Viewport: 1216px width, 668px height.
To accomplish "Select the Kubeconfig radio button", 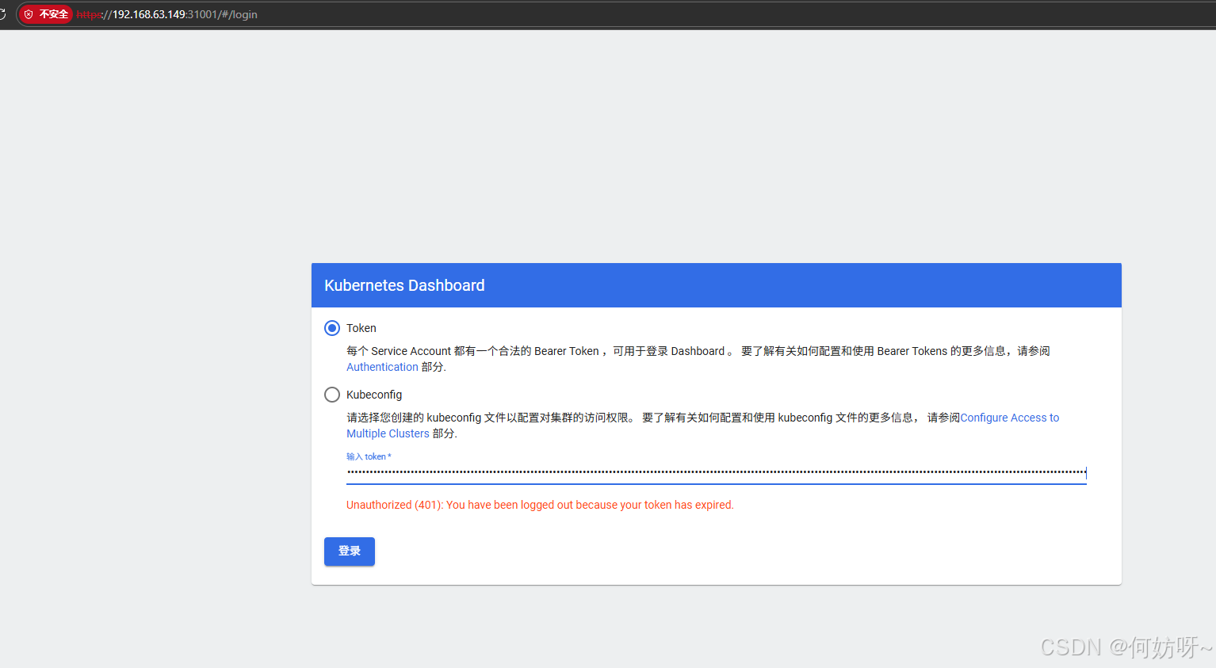I will click(x=332, y=395).
